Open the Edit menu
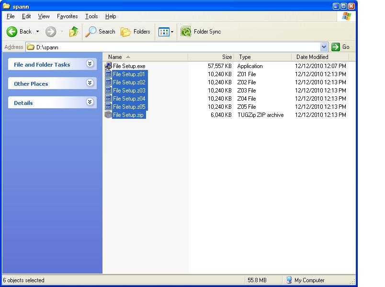 tap(26, 16)
